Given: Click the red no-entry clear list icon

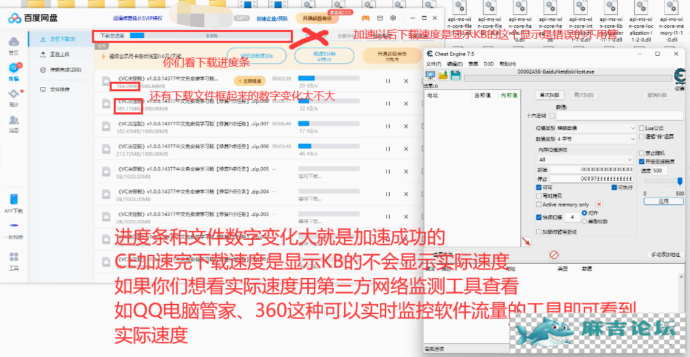Looking at the screenshot, I should click(x=554, y=254).
